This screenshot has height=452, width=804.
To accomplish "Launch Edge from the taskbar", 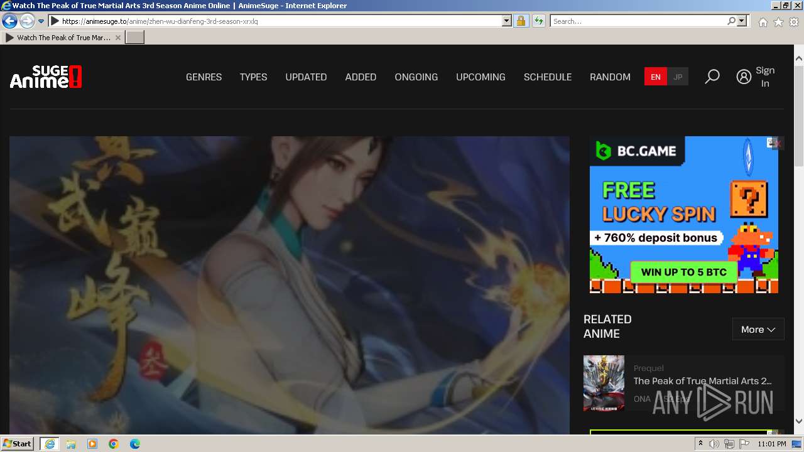I will pos(135,444).
